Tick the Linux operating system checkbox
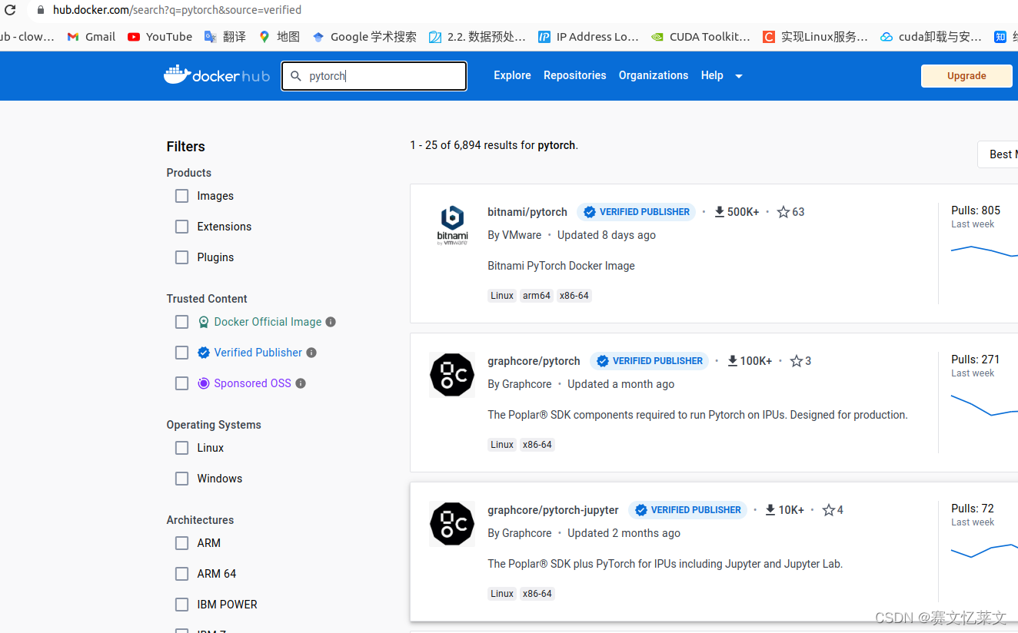This screenshot has width=1018, height=633. 181,448
